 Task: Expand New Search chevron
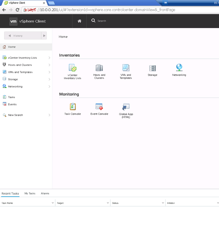click(49, 115)
